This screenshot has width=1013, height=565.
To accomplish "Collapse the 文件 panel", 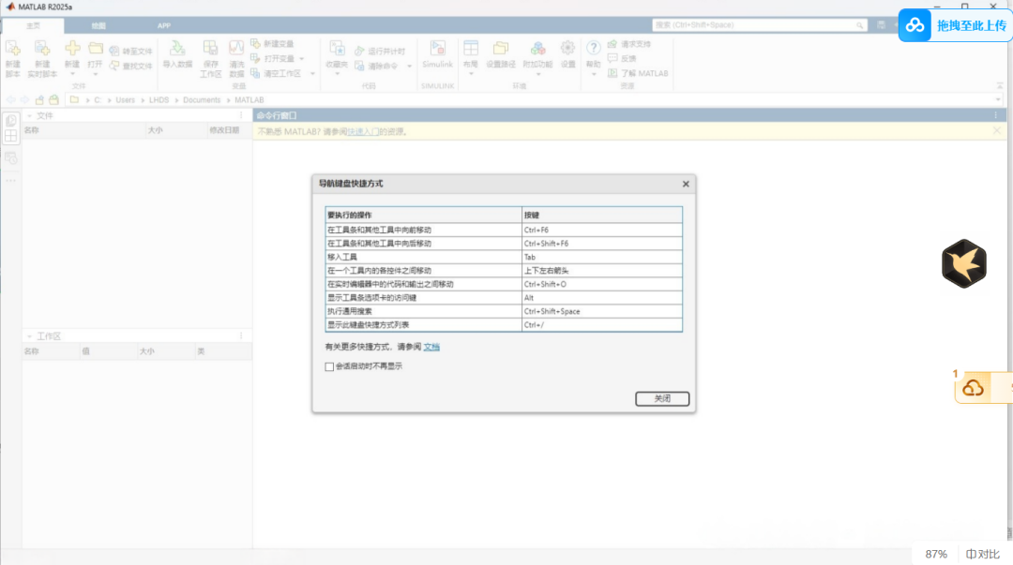I will tap(30, 115).
